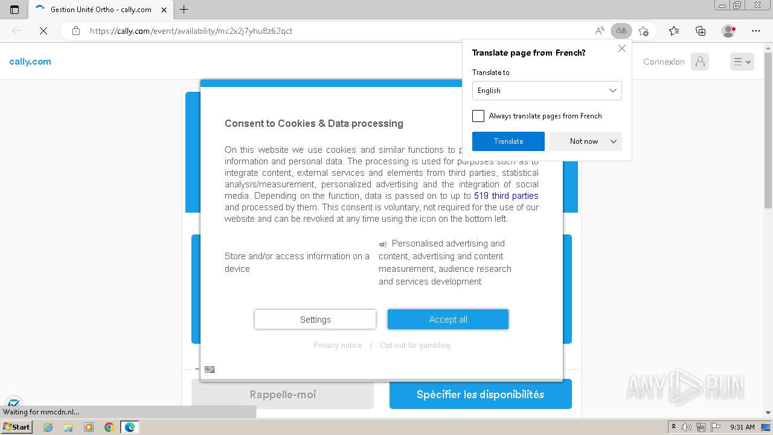Open the 519 third parties link
Viewport: 773px width, 435px height.
pyautogui.click(x=506, y=196)
